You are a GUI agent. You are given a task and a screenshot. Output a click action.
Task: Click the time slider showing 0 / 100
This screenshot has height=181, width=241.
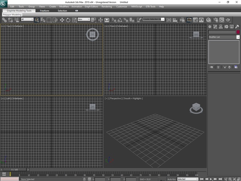[15, 169]
